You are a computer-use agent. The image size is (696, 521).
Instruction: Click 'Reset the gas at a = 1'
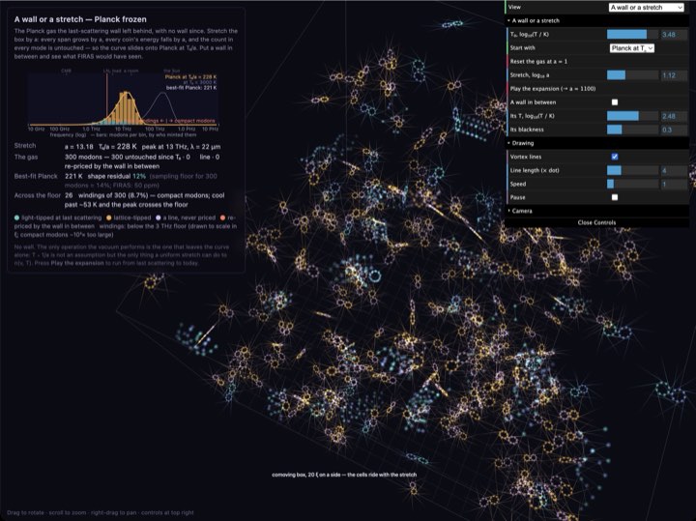click(x=597, y=61)
